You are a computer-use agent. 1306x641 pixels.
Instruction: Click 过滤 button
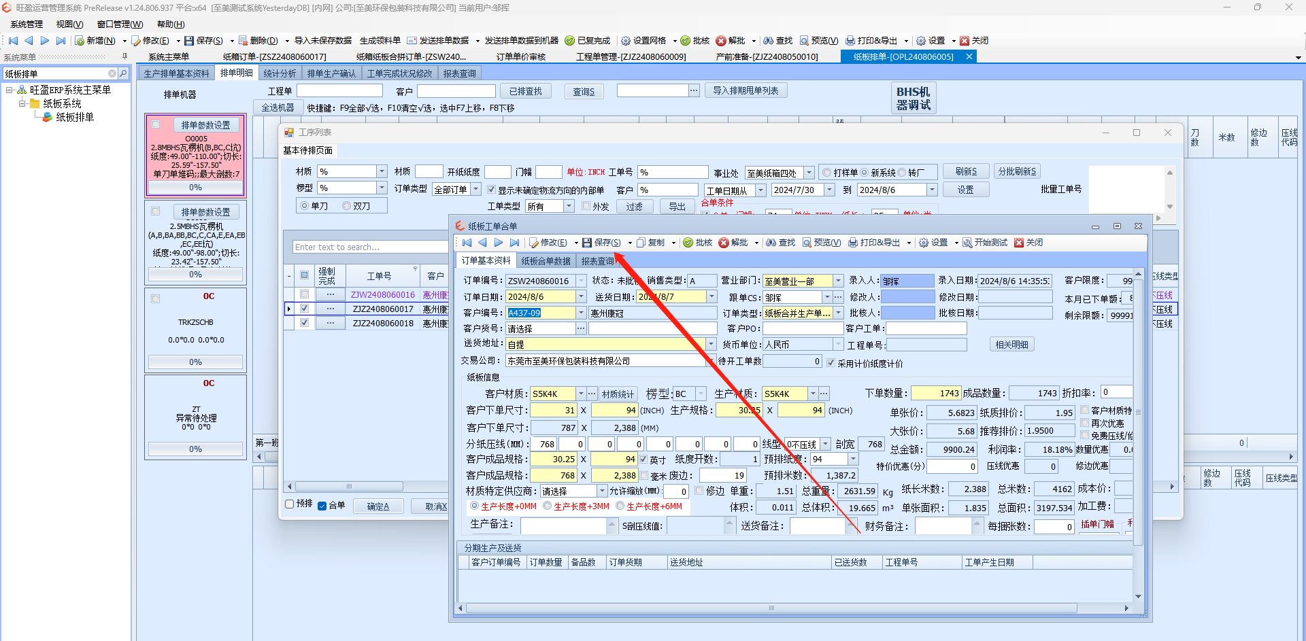635,206
